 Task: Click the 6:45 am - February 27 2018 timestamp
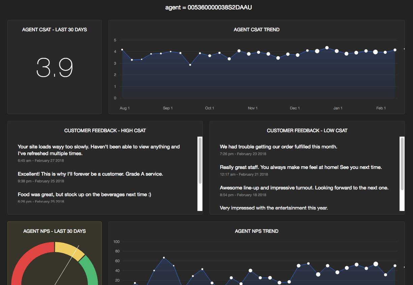pos(41,161)
